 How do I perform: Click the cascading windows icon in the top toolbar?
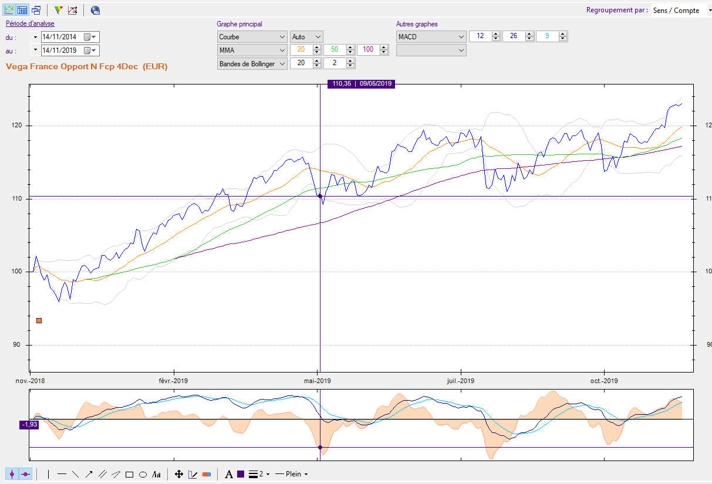(x=36, y=10)
